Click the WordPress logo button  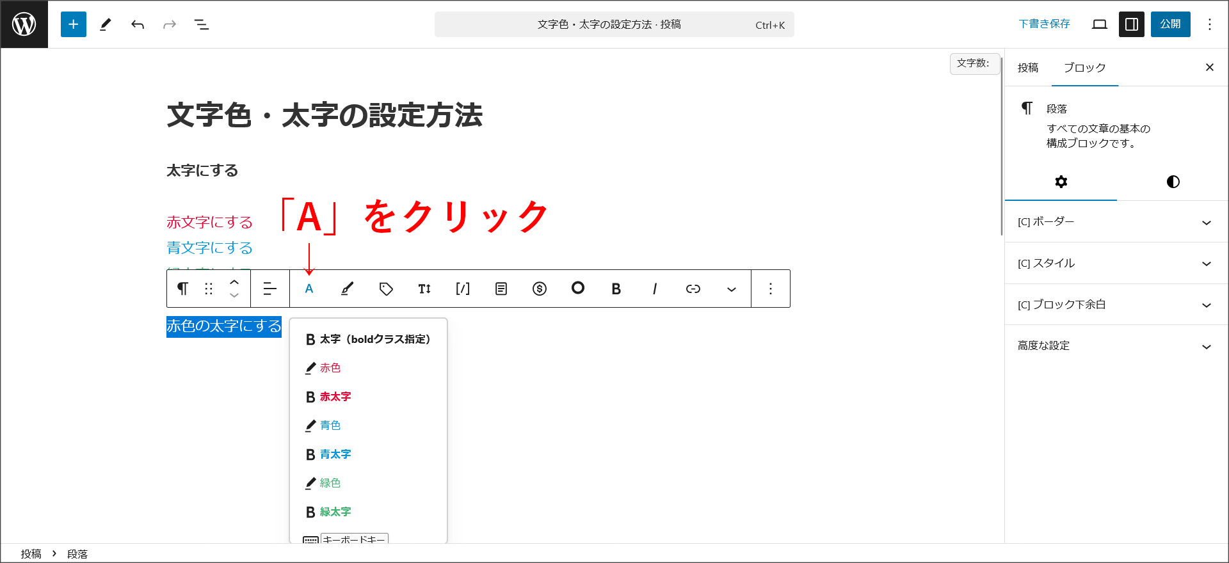pos(24,24)
